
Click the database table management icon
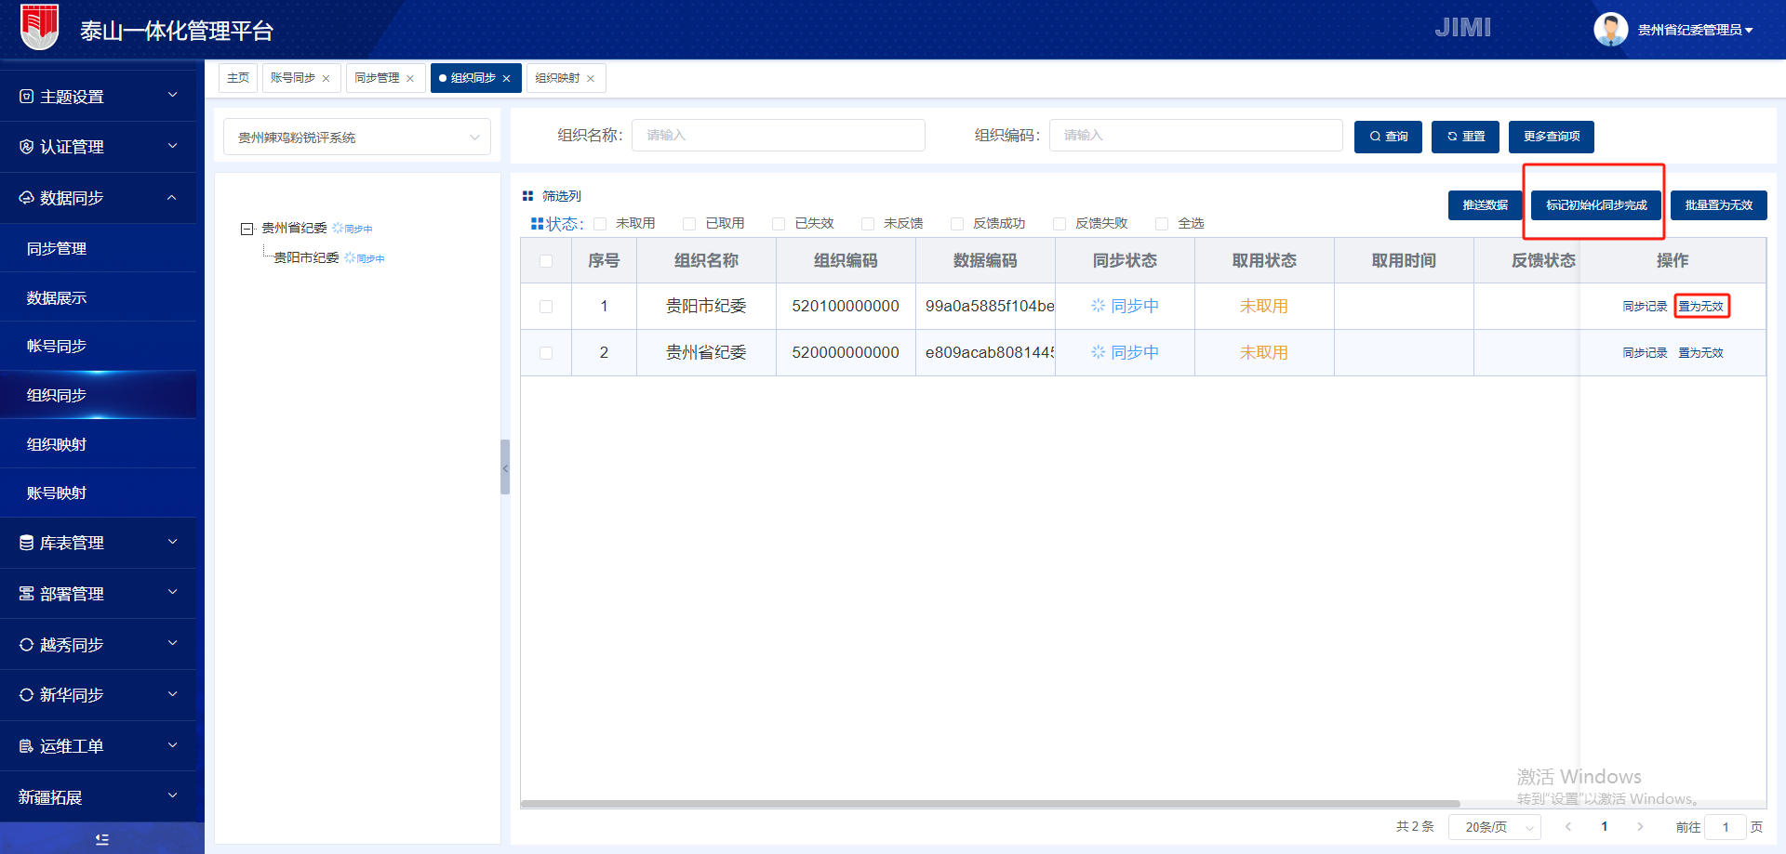coord(26,543)
